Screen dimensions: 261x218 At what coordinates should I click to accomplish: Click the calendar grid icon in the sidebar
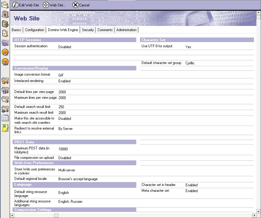tap(5, 118)
